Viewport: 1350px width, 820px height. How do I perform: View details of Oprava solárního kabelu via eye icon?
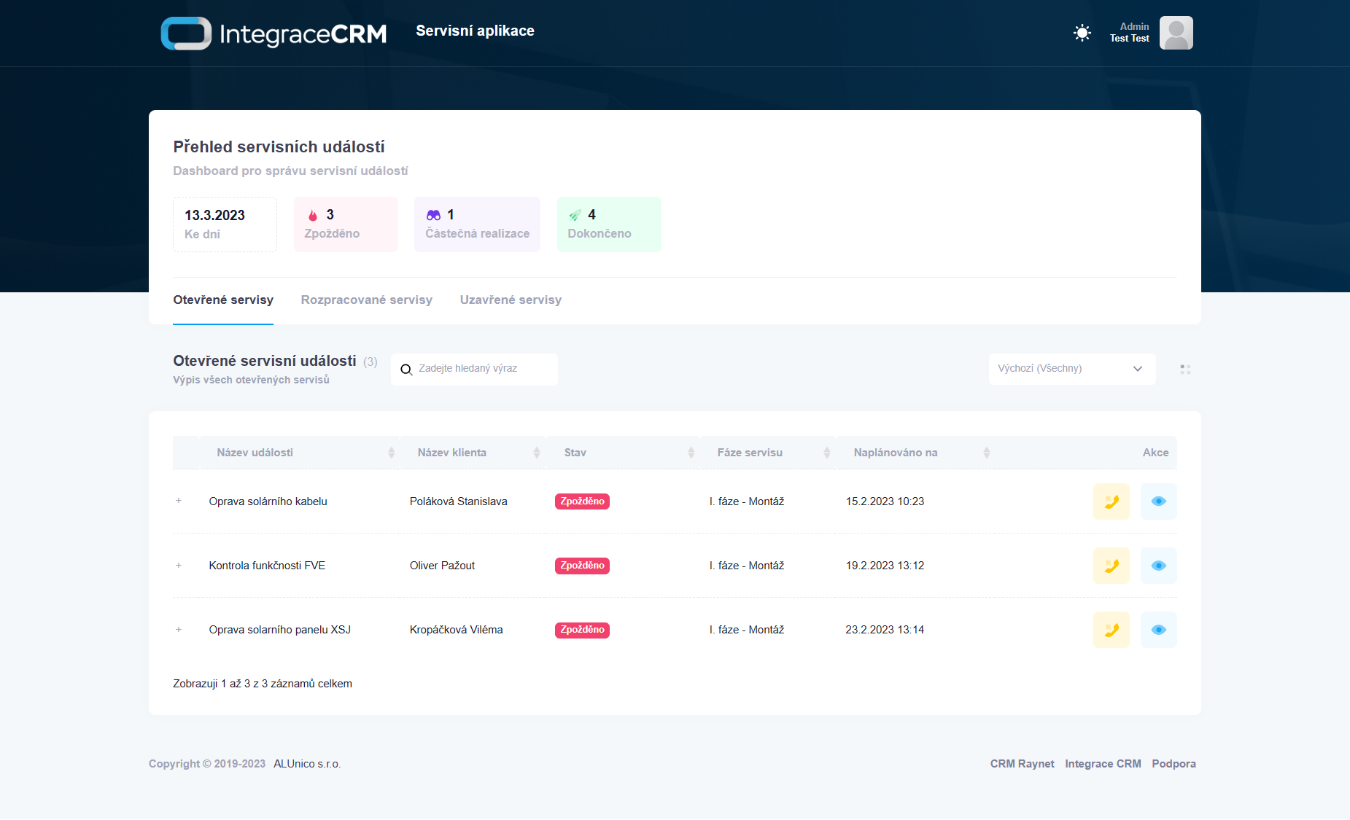[1158, 501]
